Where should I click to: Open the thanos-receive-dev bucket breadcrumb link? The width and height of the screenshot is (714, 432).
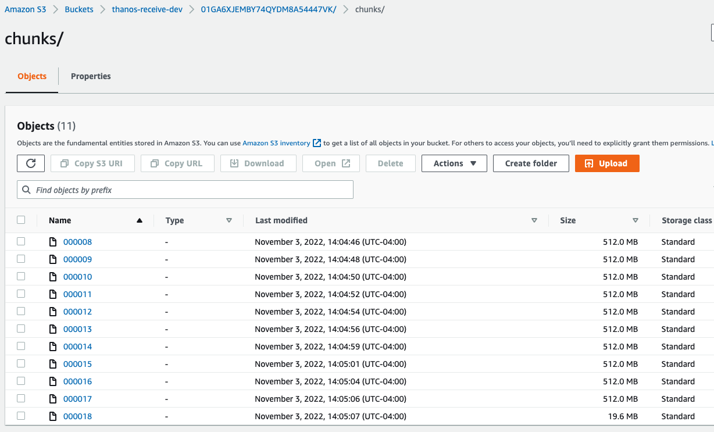[x=147, y=9]
